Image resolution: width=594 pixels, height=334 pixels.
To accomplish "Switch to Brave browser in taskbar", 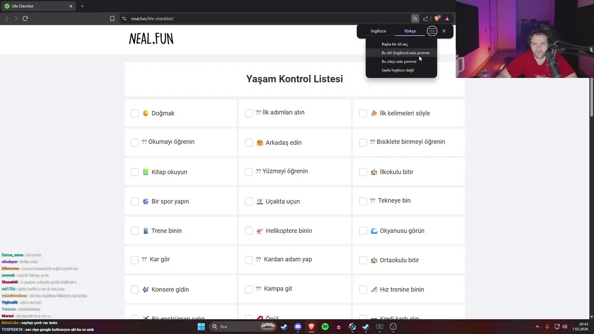I will 311,327.
